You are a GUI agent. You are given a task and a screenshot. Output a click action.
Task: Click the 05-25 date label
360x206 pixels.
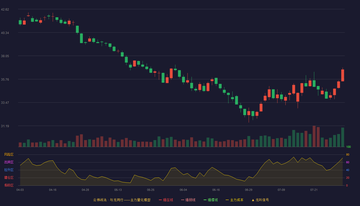[x=151, y=190]
